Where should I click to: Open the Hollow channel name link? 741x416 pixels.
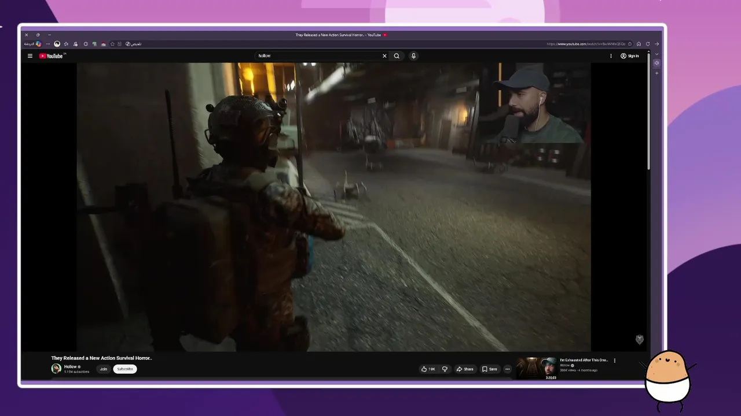(x=70, y=367)
